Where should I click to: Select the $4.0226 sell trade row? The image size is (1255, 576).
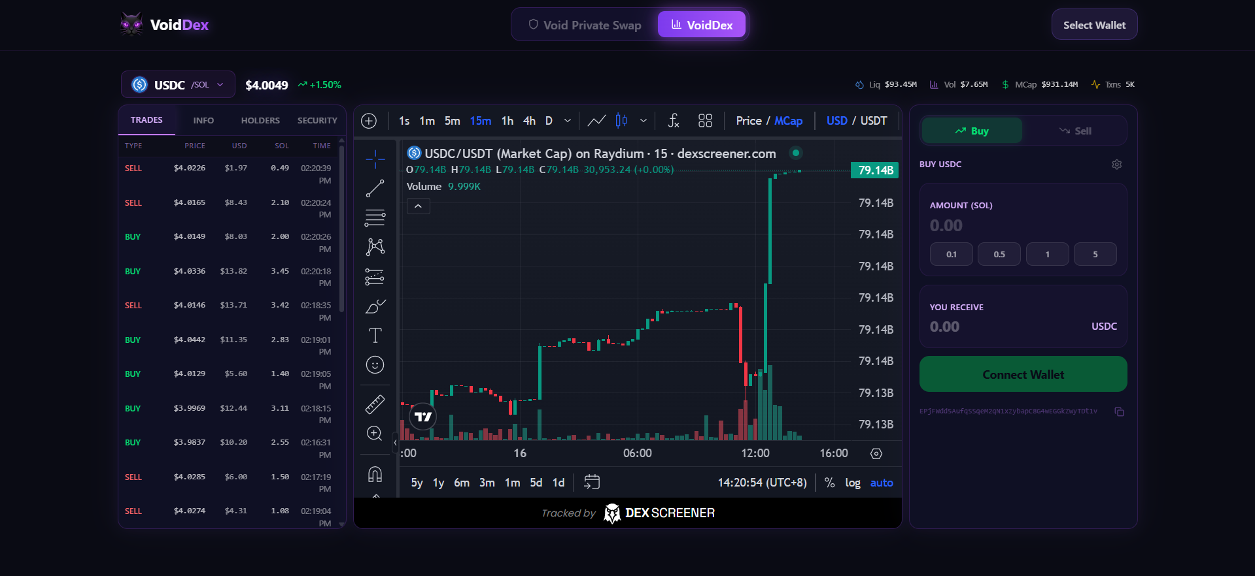point(228,174)
